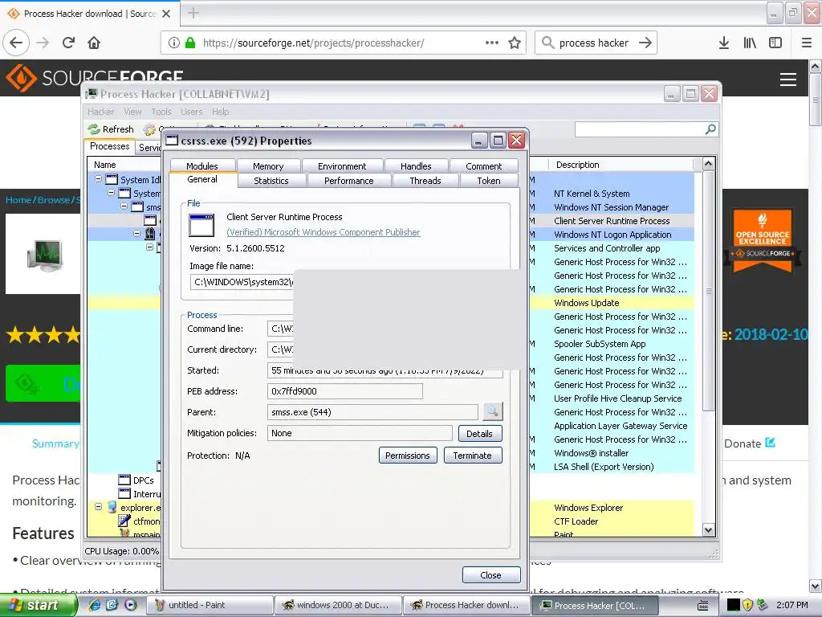Switch to untitled - Paint taskbar button
The height and width of the screenshot is (617, 822).
[x=210, y=605]
